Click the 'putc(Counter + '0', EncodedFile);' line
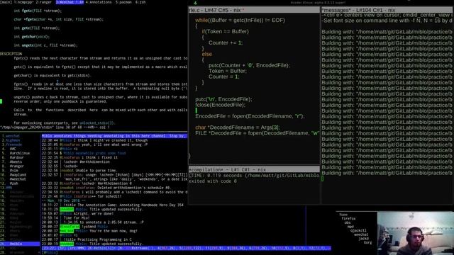Screen dimensions: 454x255 [249, 65]
